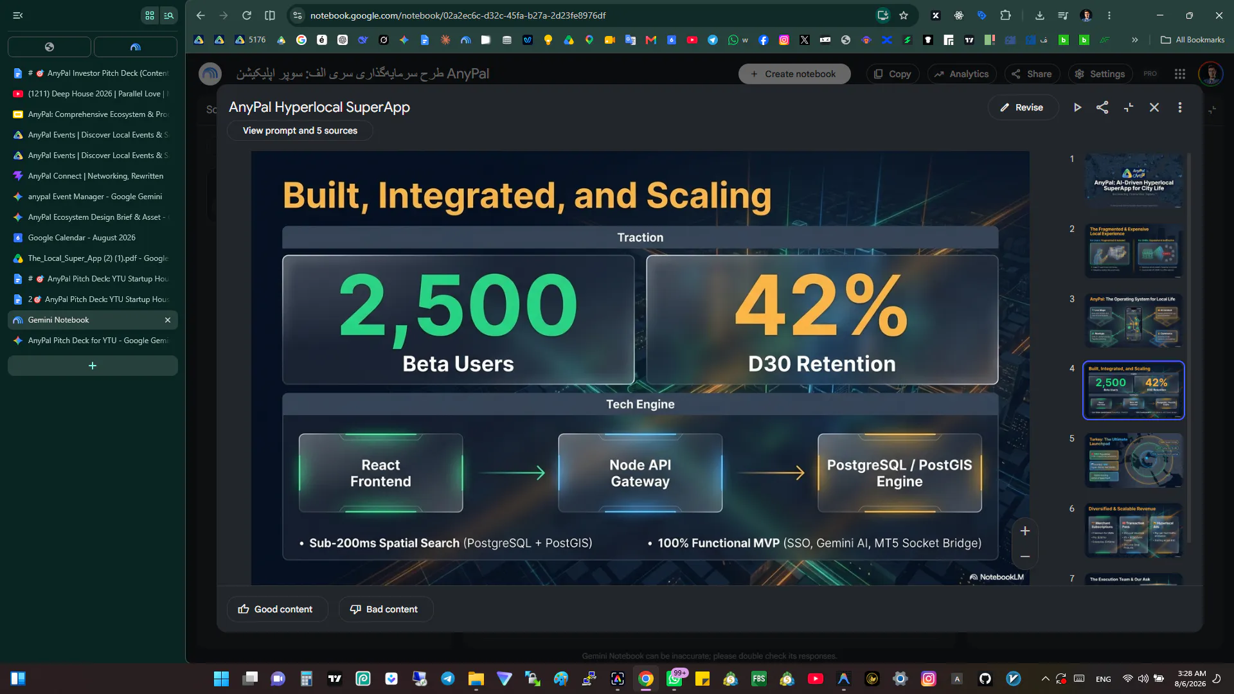
Task: Open the tab groups grid icon
Action: (x=150, y=15)
